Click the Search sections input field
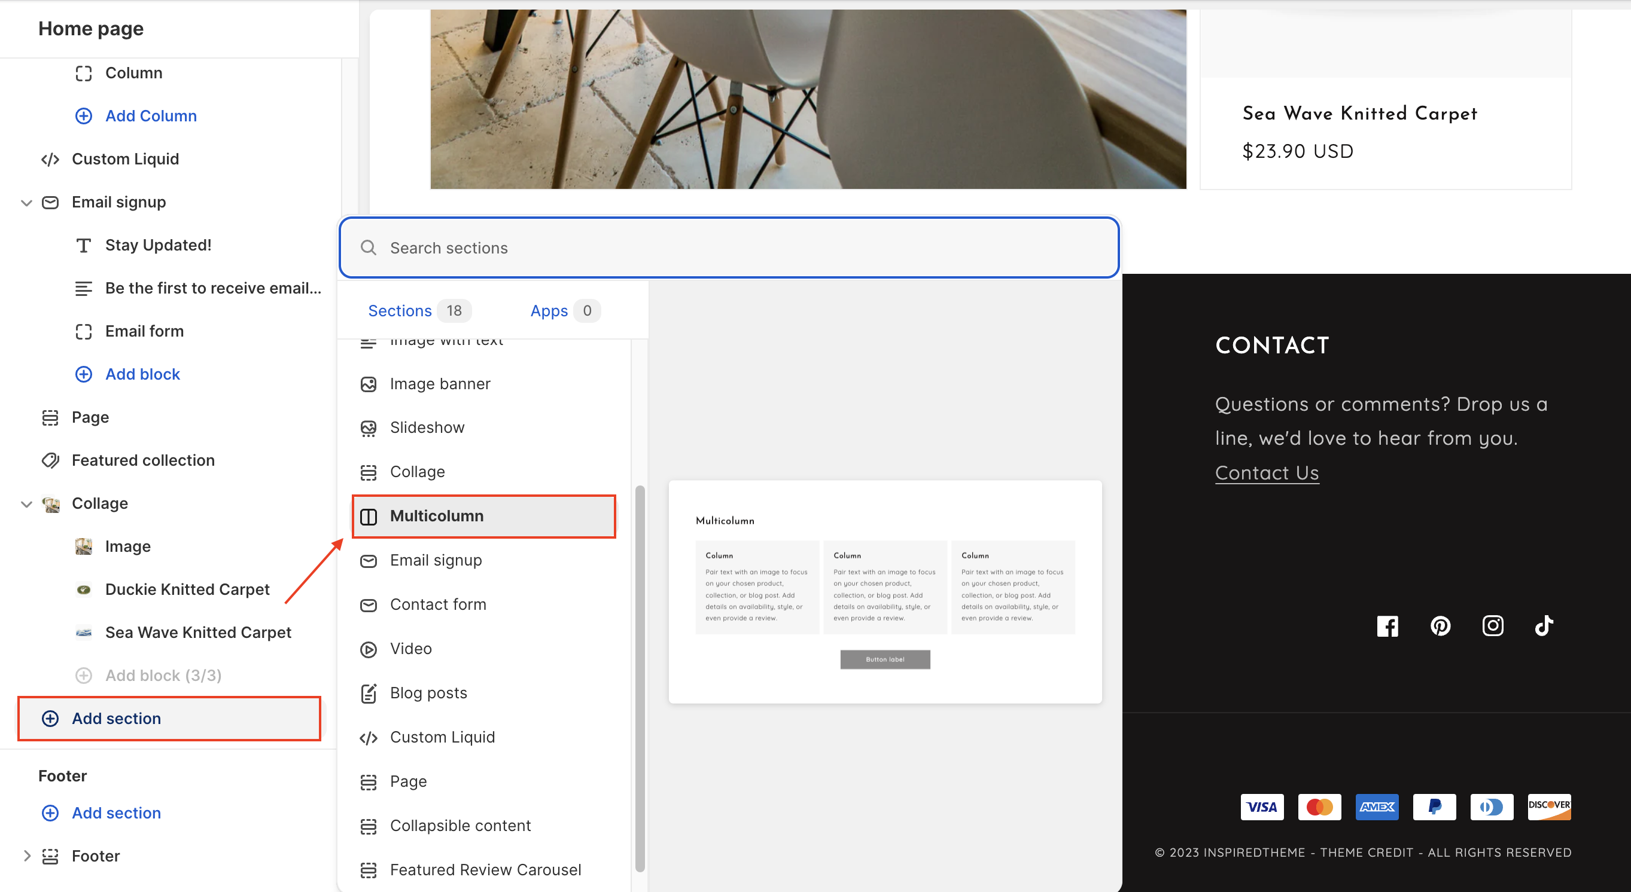The height and width of the screenshot is (892, 1631). pos(728,248)
